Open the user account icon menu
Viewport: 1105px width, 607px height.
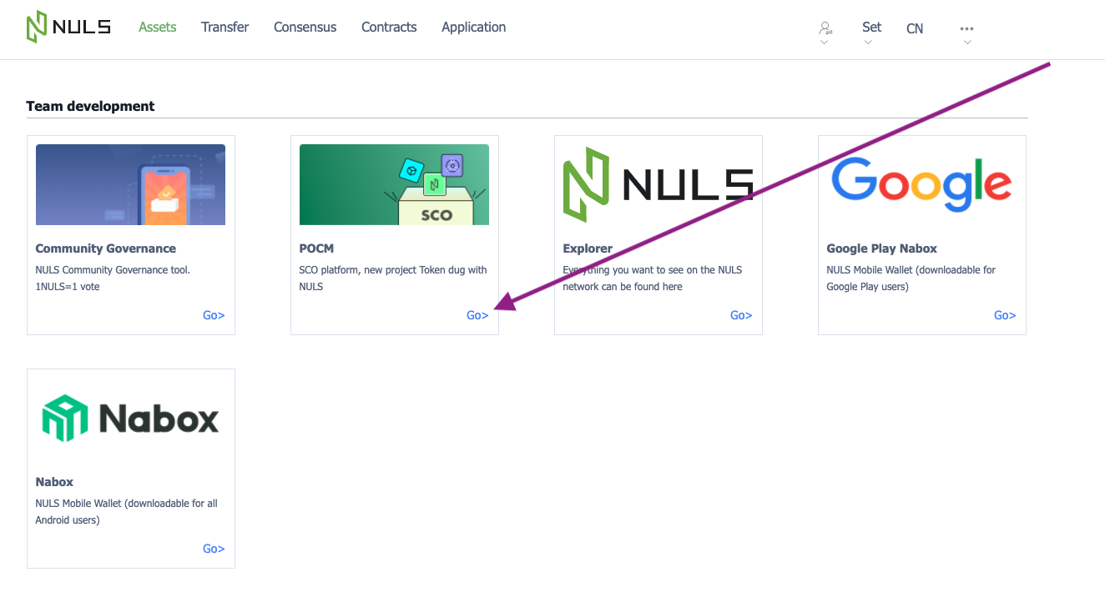(x=825, y=28)
